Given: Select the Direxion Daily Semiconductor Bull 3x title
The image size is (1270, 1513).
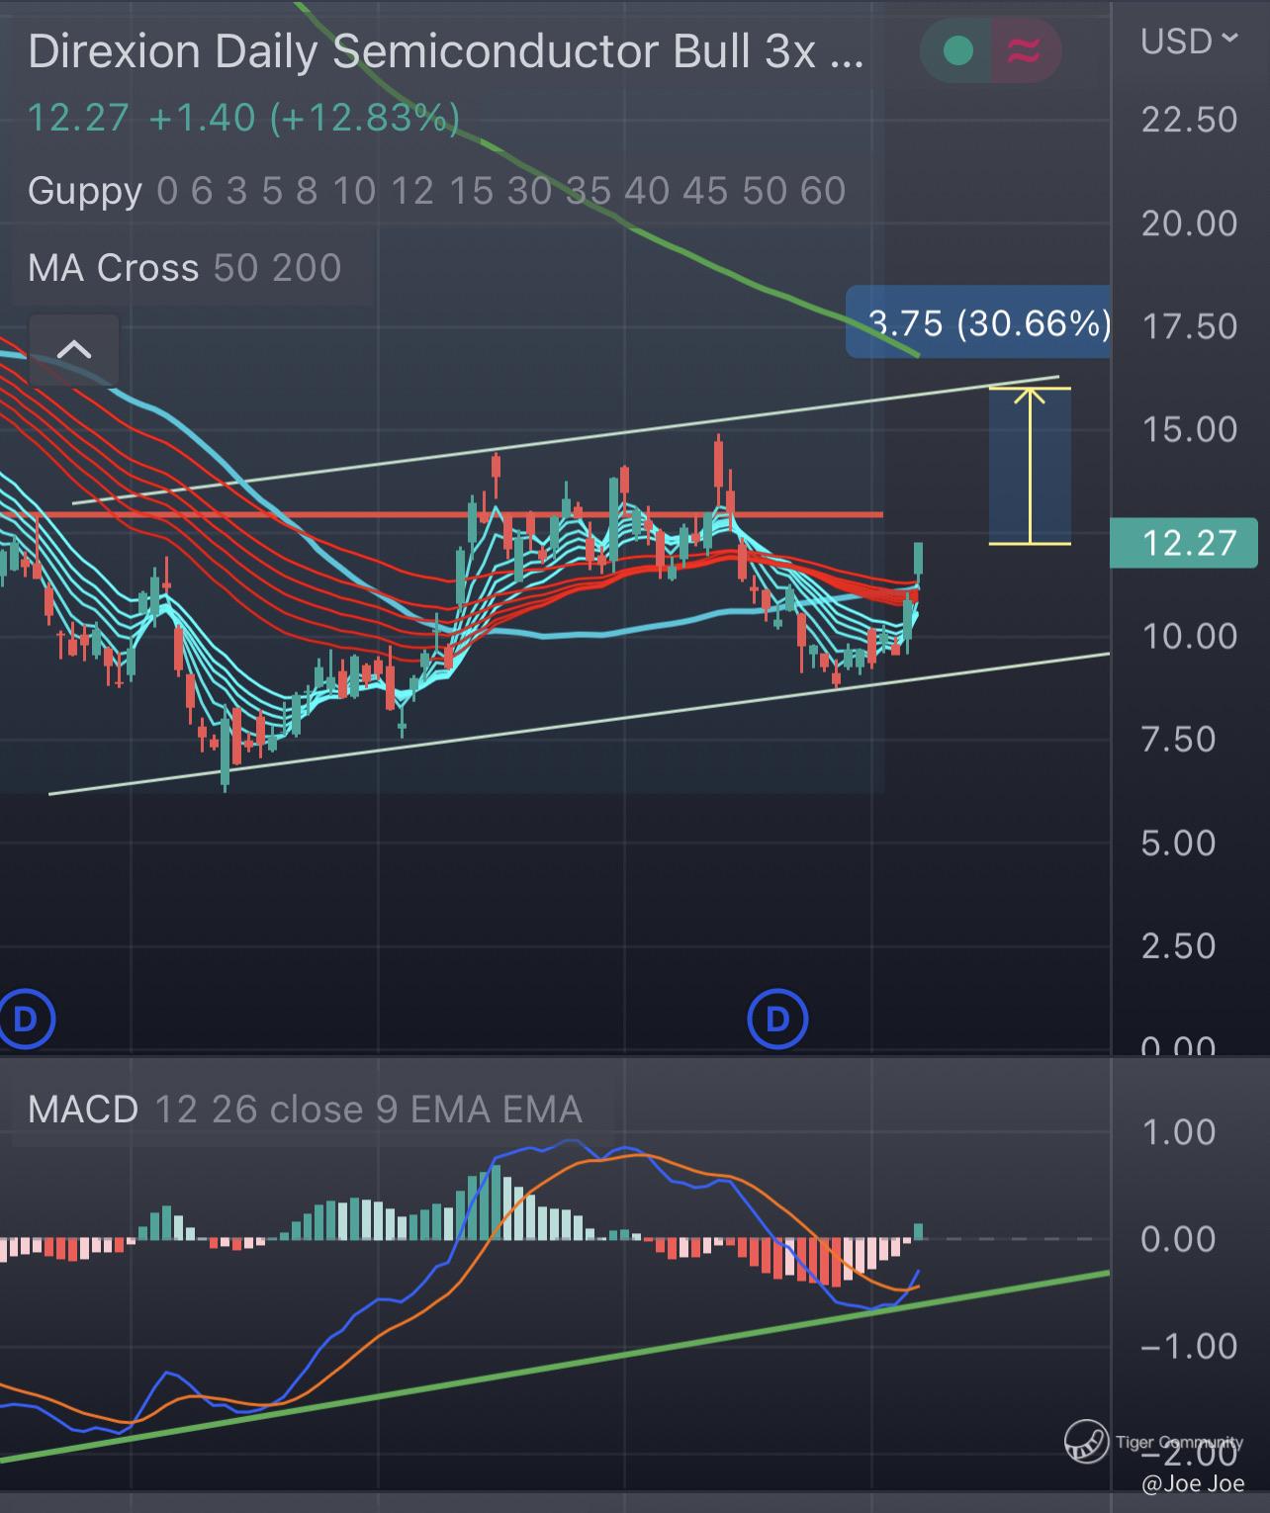Looking at the screenshot, I should pyautogui.click(x=445, y=52).
